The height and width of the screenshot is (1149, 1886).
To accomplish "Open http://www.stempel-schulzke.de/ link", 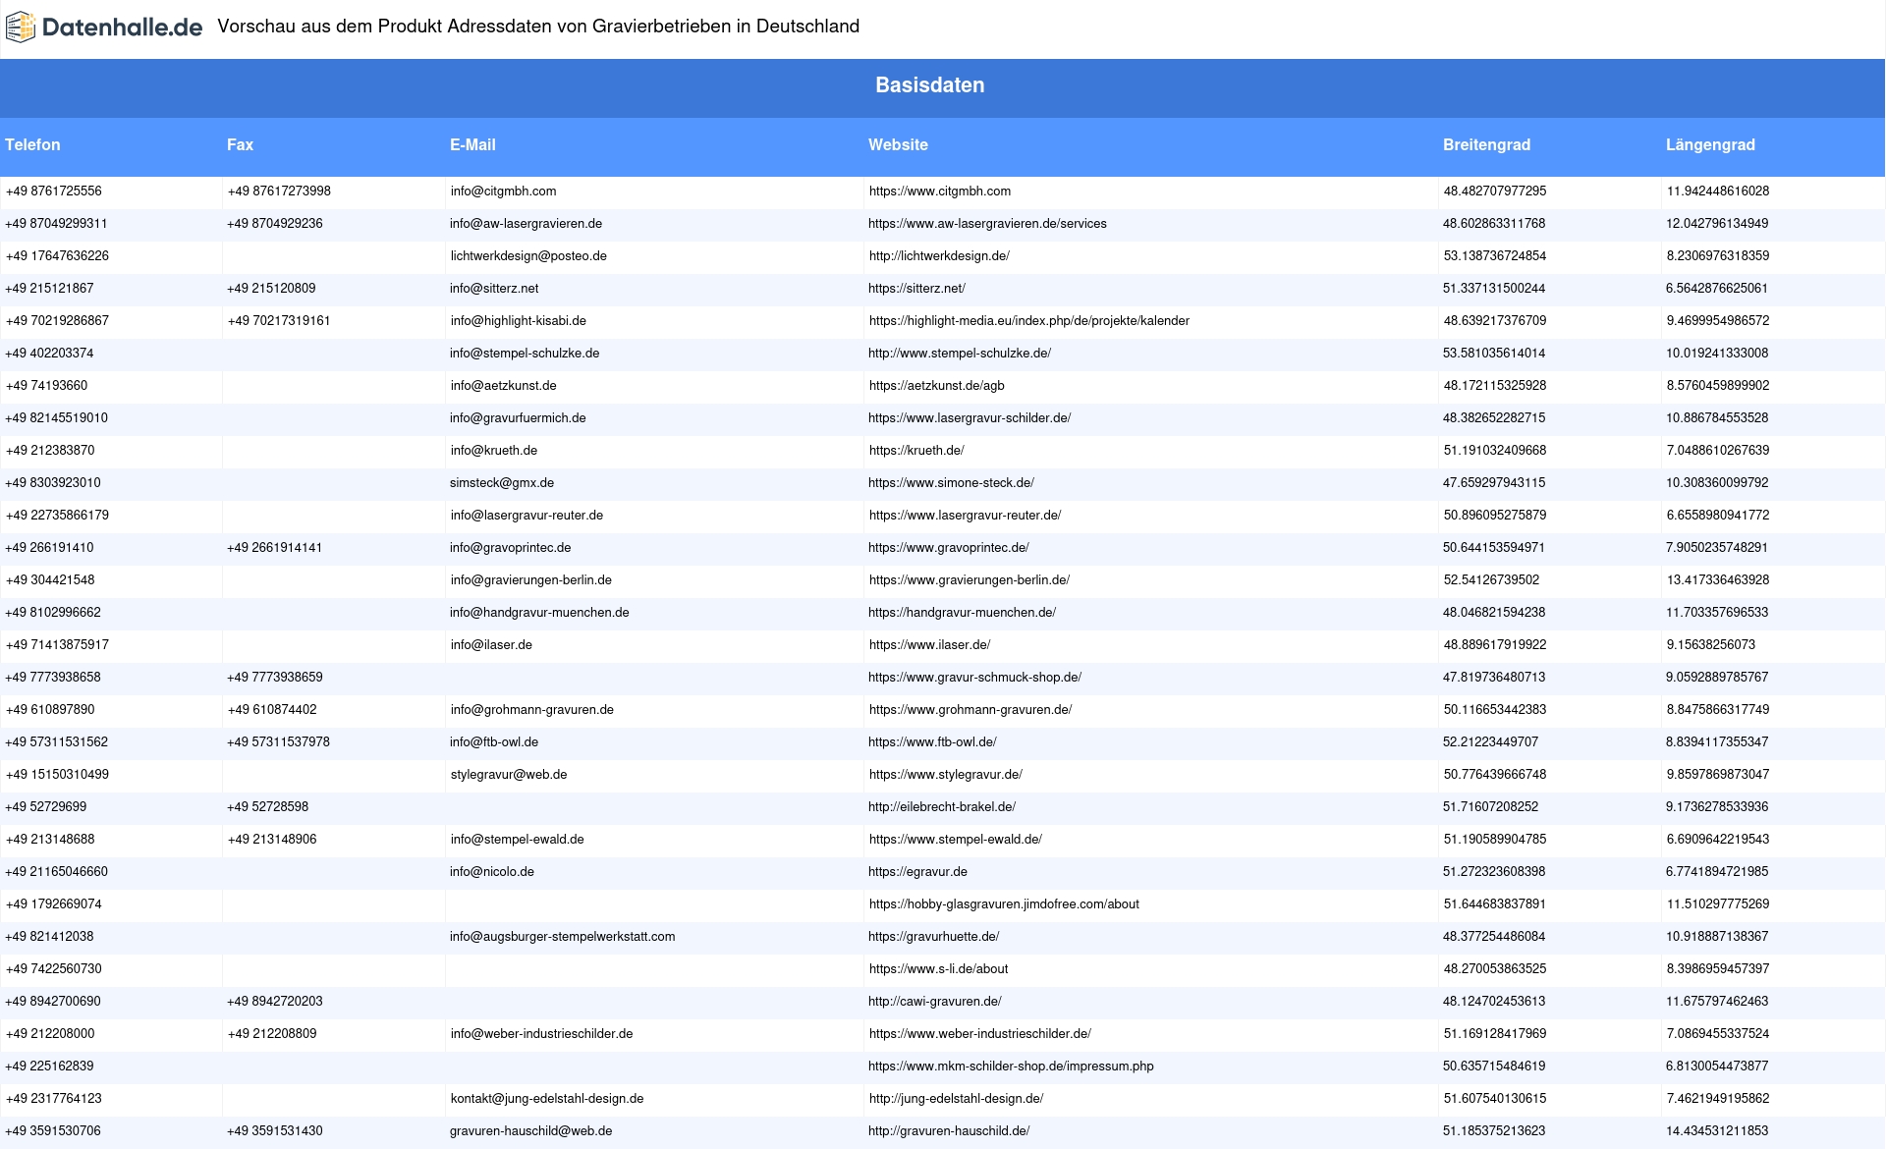I will [960, 354].
